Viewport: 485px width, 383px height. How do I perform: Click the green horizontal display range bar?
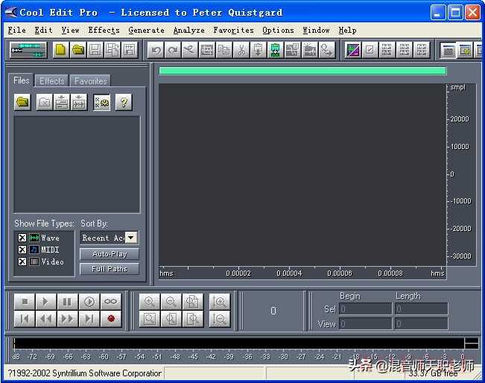click(302, 71)
